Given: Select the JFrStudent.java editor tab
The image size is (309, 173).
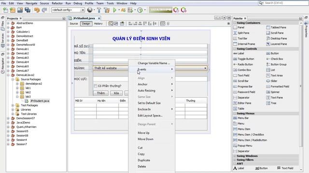Looking at the screenshot, I should point(84,18).
